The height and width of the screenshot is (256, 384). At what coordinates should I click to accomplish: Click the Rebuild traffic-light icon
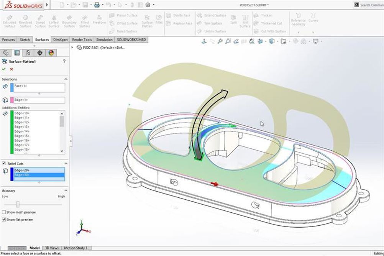click(x=132, y=5)
